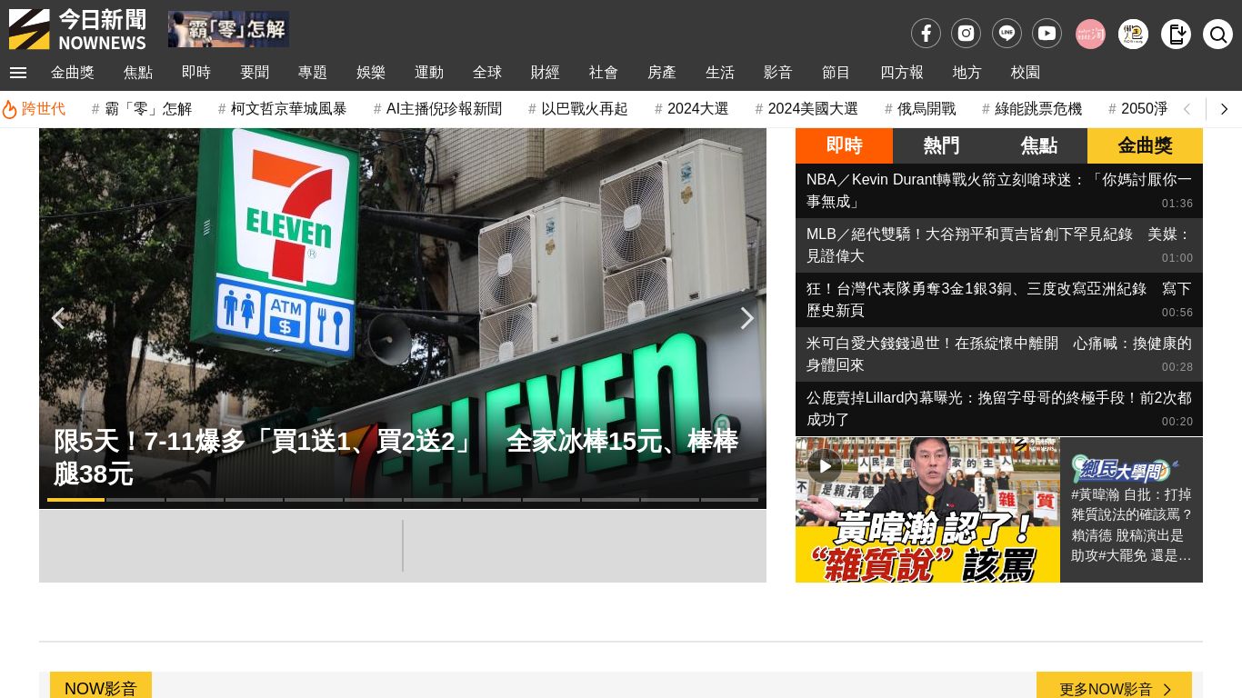Viewport: 1242px width, 698px height.
Task: Go to the 運動 section
Action: [429, 73]
